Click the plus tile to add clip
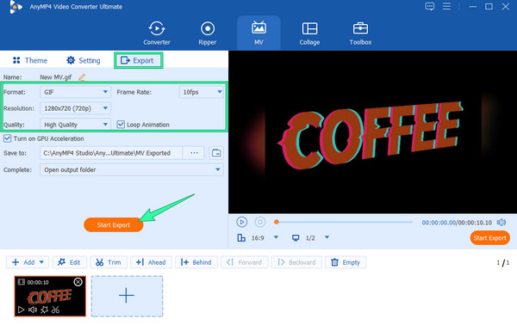This screenshot has width=517, height=331. pyautogui.click(x=127, y=296)
